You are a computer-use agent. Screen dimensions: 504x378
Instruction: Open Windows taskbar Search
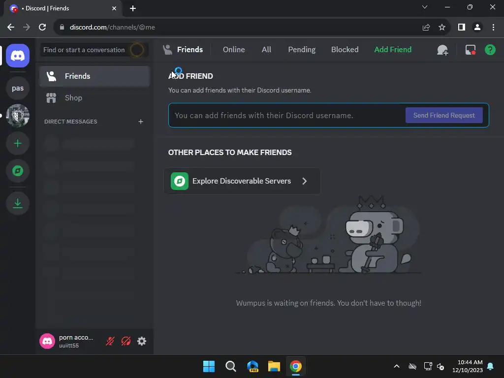[x=231, y=366]
